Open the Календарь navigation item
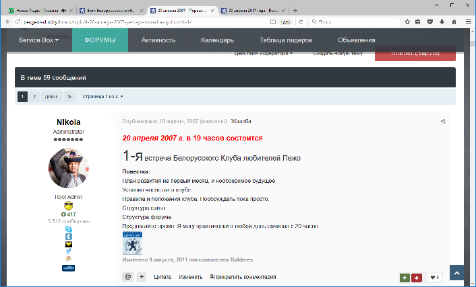The height and width of the screenshot is (287, 476). (217, 40)
